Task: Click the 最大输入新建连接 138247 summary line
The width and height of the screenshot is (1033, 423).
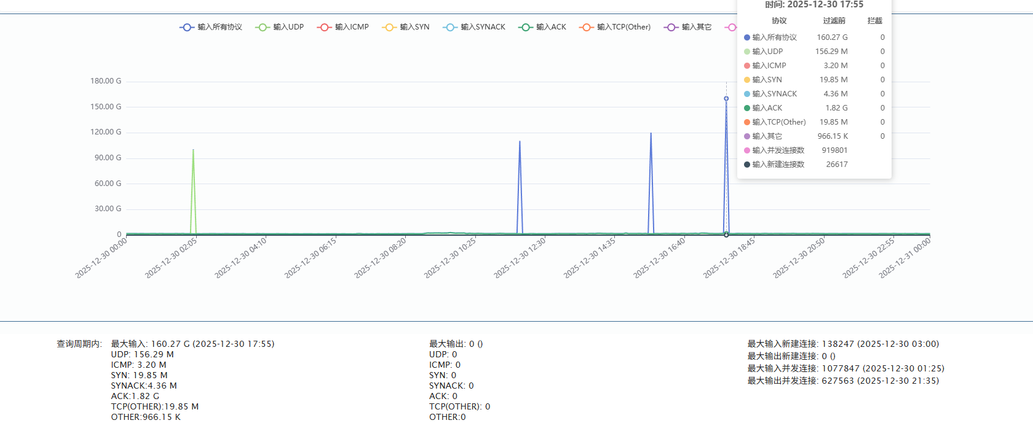Action: pos(843,344)
